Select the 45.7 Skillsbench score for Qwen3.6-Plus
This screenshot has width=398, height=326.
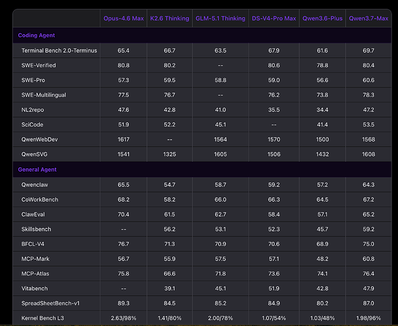[x=322, y=230]
